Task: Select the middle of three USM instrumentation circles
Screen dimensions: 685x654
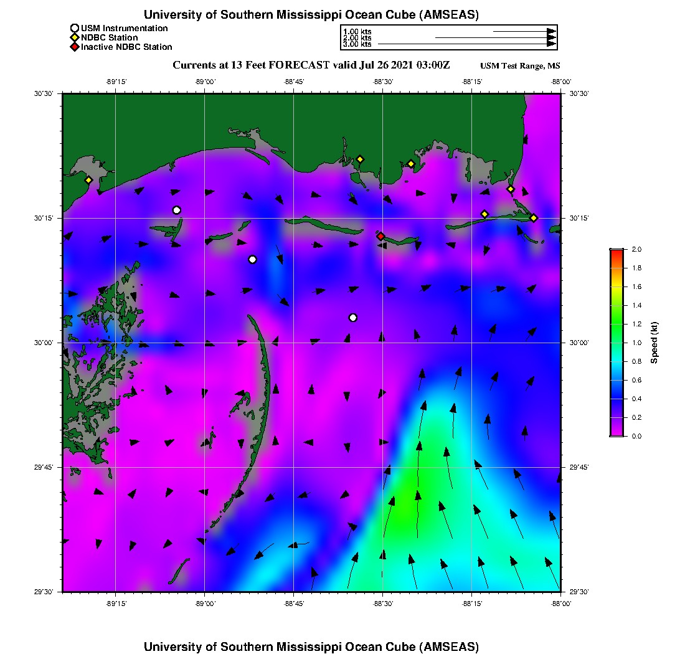Action: [252, 259]
